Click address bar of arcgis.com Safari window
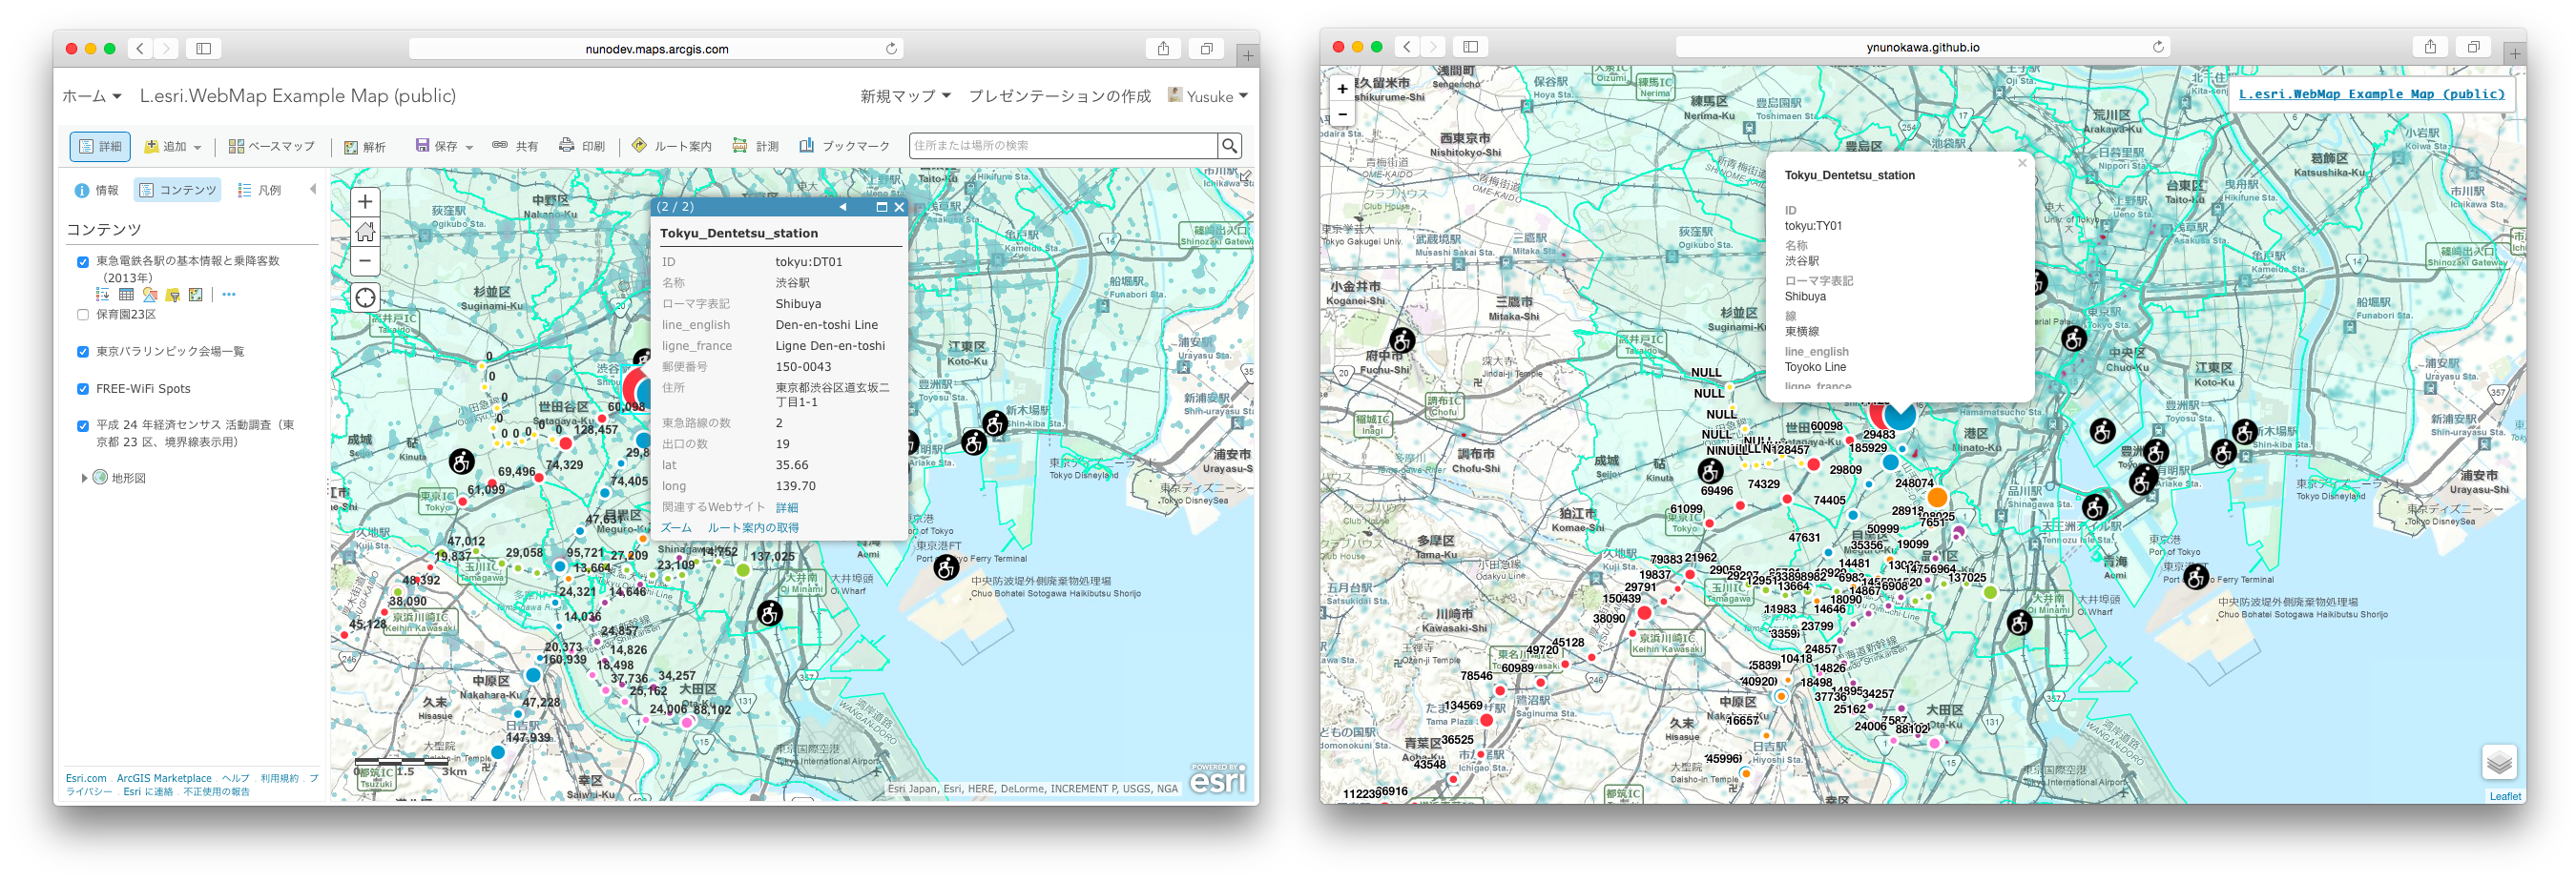The height and width of the screenshot is (882, 2576). [x=656, y=48]
